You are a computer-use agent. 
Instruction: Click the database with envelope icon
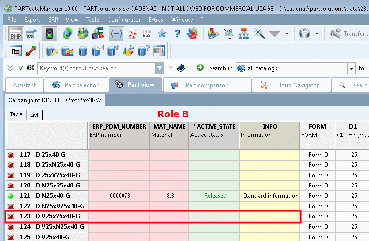(x=98, y=51)
